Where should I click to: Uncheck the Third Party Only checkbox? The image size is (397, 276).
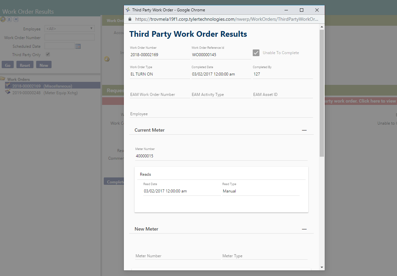pyautogui.click(x=48, y=54)
